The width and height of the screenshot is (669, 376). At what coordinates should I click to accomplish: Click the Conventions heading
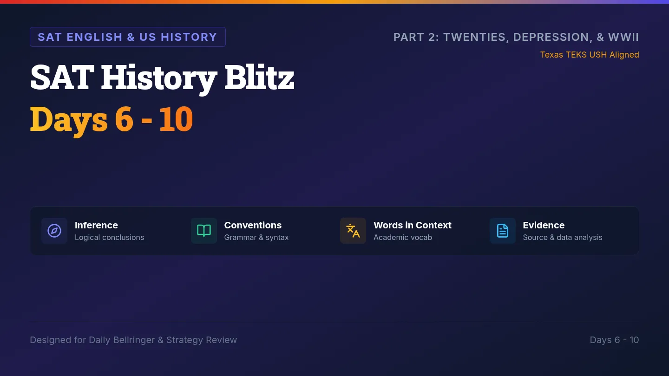click(253, 225)
